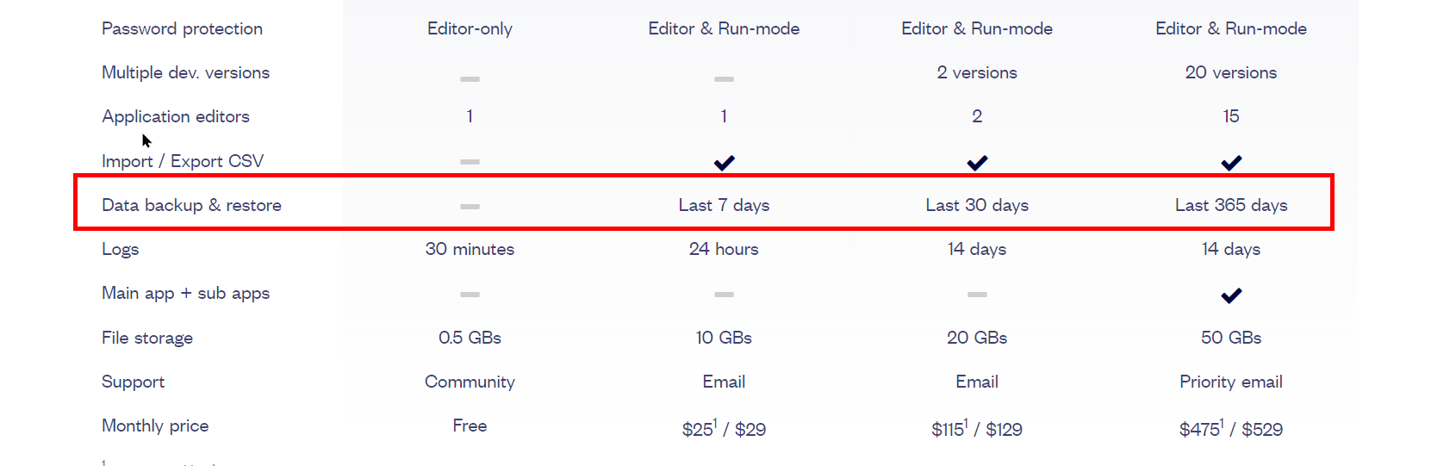Click the '30 minutes' logs value

click(470, 249)
